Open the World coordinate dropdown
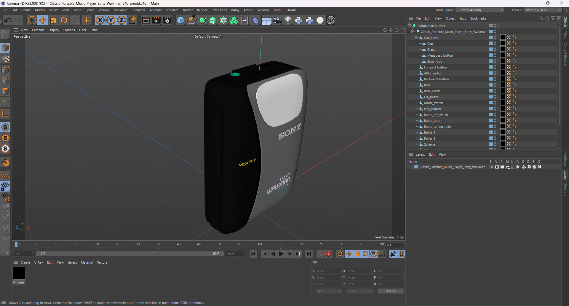The image size is (569, 306). point(329,291)
